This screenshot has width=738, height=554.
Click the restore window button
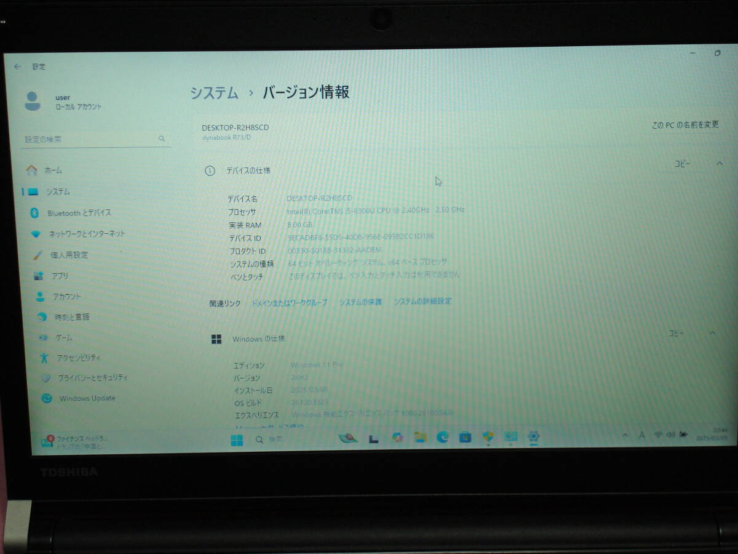717,54
